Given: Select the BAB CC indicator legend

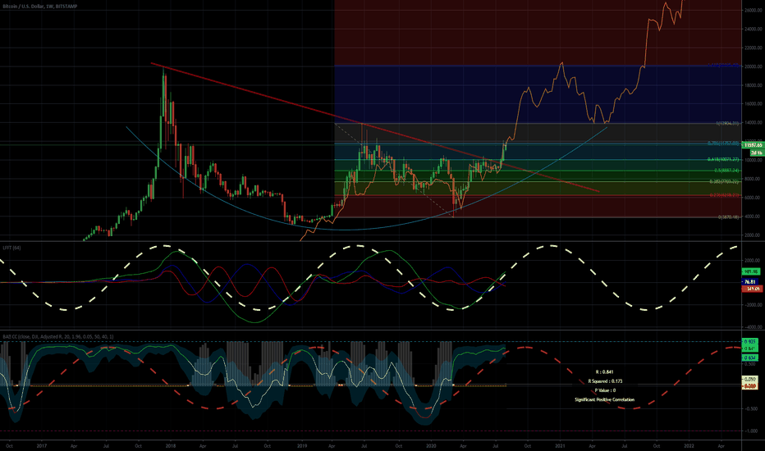Looking at the screenshot, I should (57, 336).
